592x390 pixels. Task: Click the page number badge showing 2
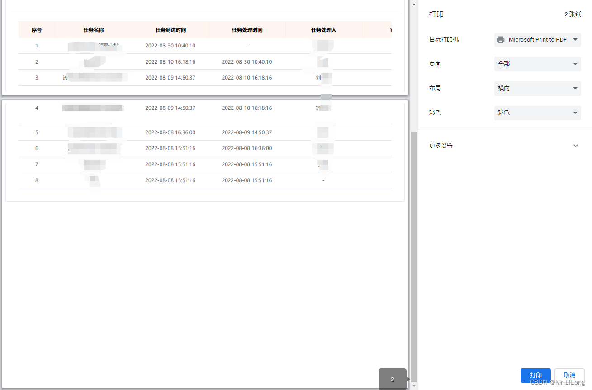392,379
